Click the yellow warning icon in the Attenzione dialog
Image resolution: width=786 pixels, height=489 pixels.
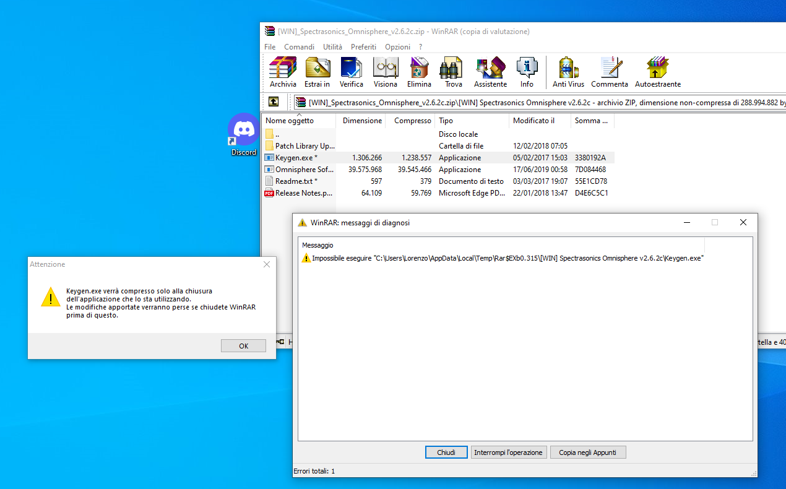click(51, 296)
